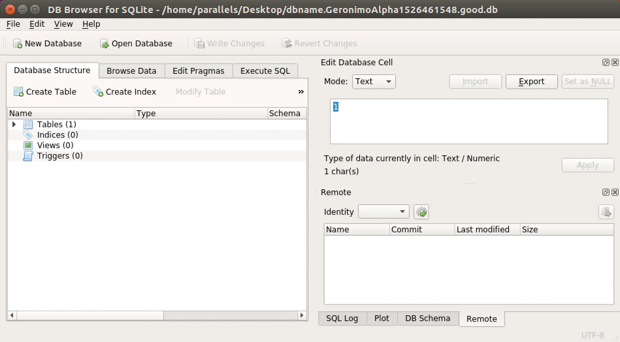Click the Schema column header
The height and width of the screenshot is (342, 620).
coord(287,113)
